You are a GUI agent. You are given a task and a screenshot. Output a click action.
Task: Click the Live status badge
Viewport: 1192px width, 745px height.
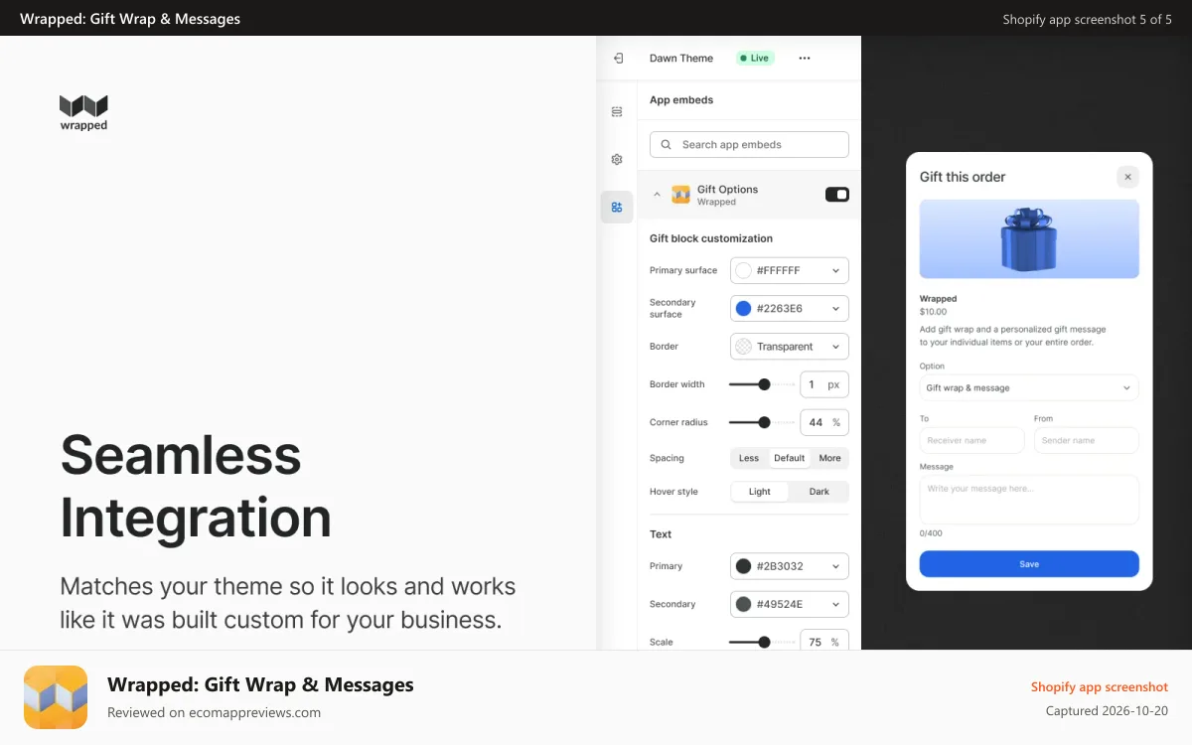[754, 59]
